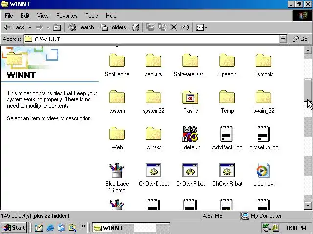Expand the Address bar dropdown
The image size is (313, 234).
click(x=283, y=39)
